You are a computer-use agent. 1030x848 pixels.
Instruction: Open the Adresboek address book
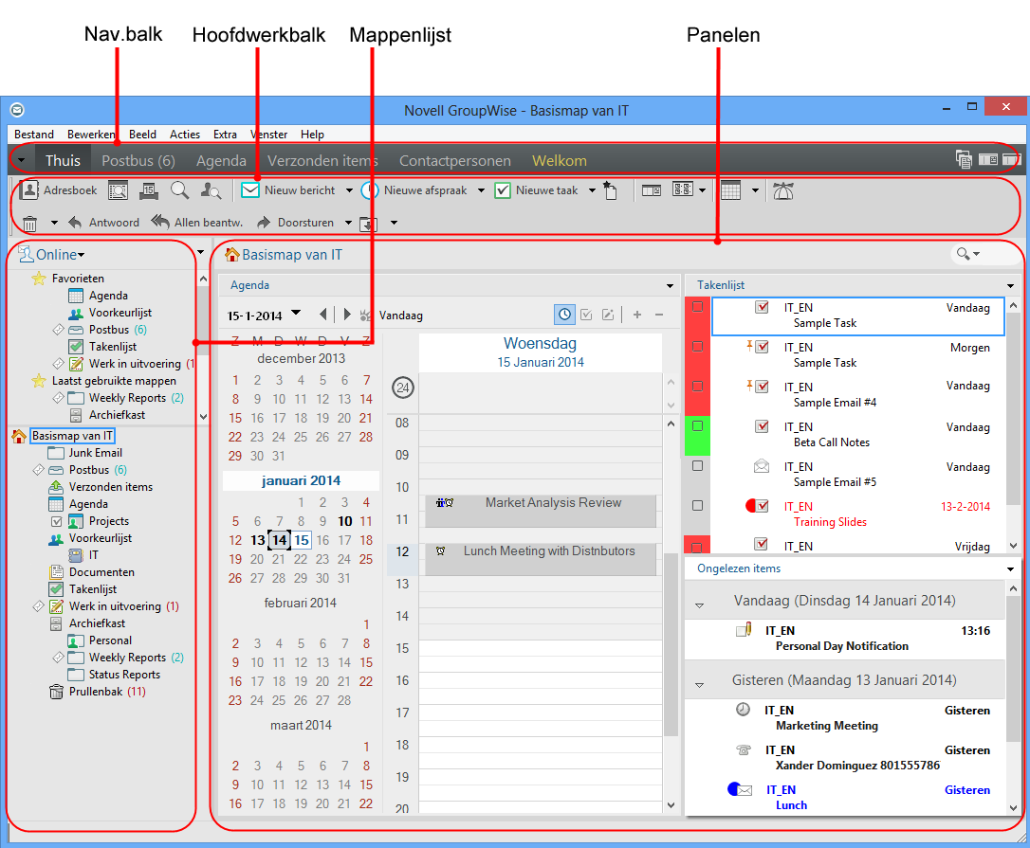tap(58, 190)
